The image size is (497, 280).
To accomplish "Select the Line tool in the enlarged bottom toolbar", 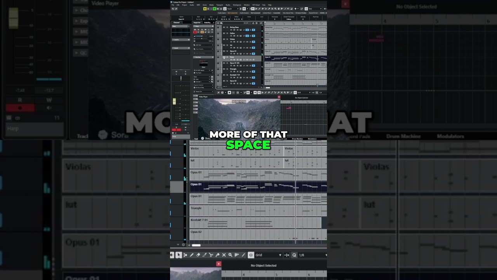I will tap(243, 255).
